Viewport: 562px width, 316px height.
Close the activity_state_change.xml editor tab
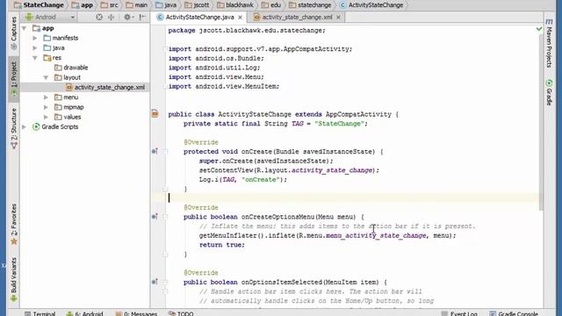338,18
